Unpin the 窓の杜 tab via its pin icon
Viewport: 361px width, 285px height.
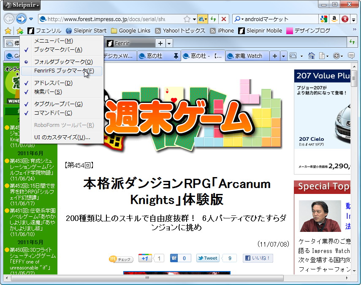pos(176,55)
